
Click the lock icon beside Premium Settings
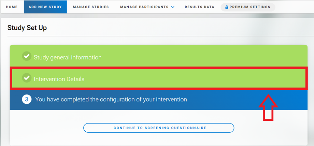click(x=227, y=7)
